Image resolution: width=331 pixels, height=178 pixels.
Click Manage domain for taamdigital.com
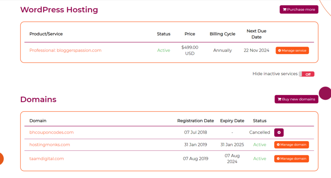tap(291, 159)
